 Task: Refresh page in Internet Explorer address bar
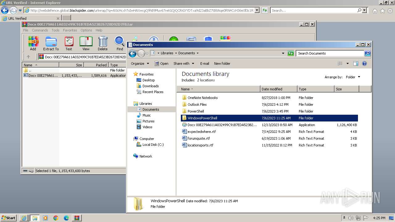click(264, 10)
